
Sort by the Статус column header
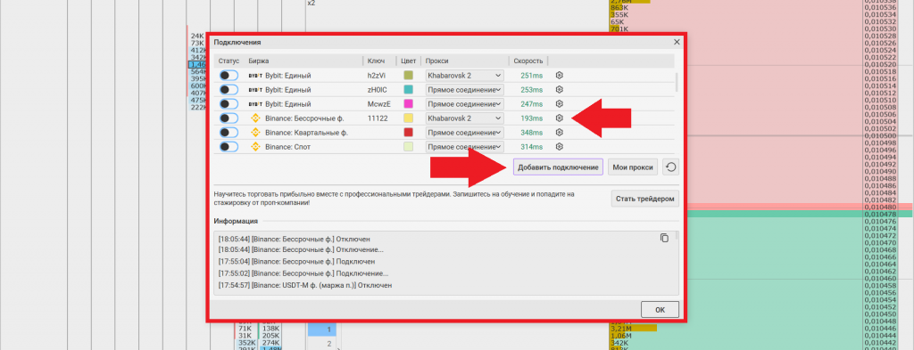pyautogui.click(x=229, y=61)
